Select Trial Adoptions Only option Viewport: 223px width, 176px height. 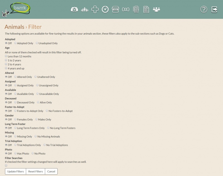pos(15,145)
